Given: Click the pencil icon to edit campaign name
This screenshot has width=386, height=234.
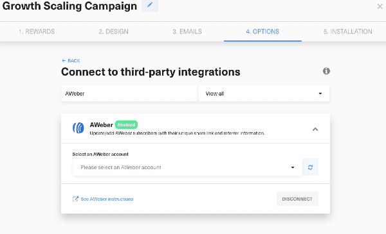Looking at the screenshot, I should tap(150, 5).
